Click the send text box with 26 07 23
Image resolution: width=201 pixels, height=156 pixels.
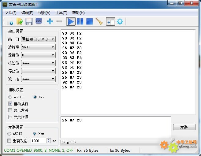(116, 127)
